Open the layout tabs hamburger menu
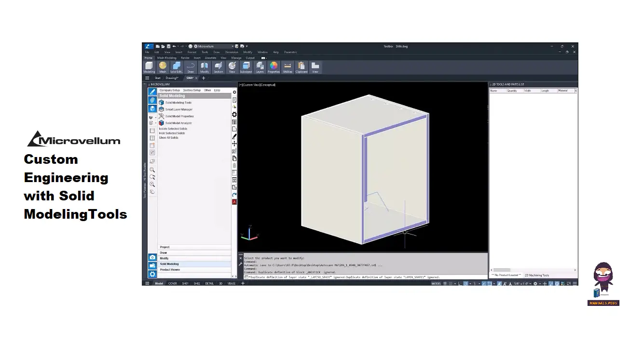 pyautogui.click(x=147, y=283)
